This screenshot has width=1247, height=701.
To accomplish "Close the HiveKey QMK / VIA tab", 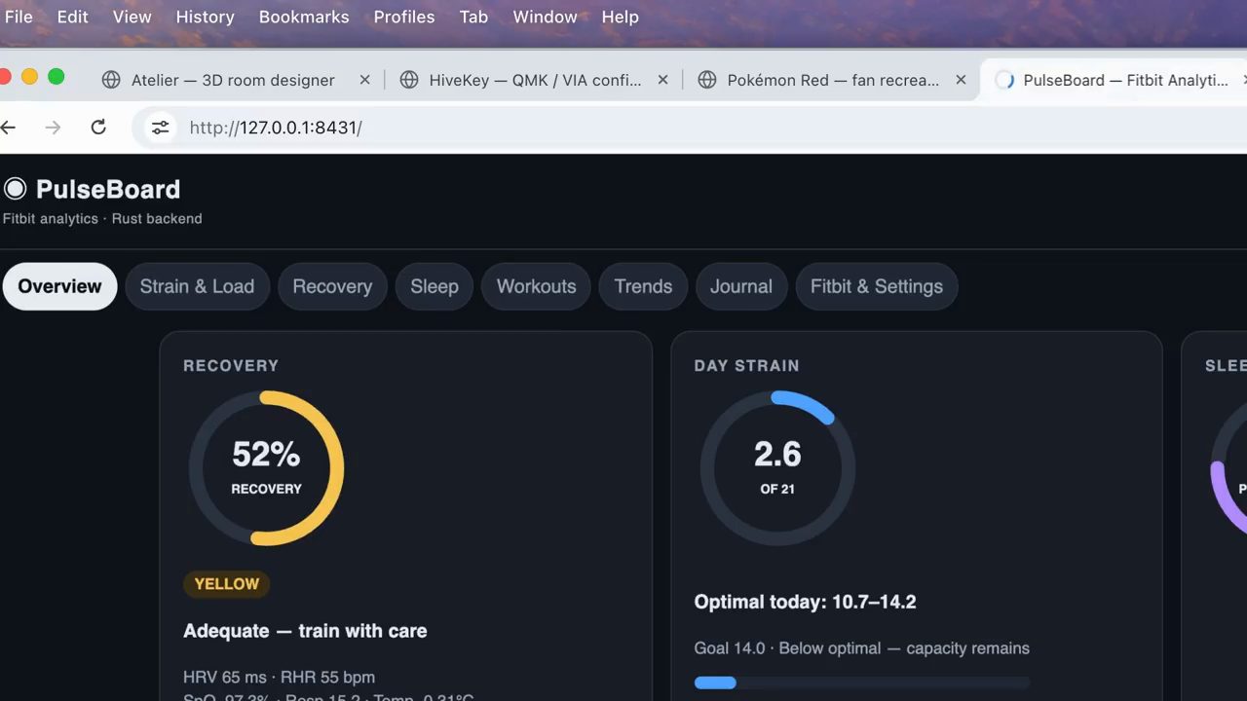I will pyautogui.click(x=662, y=80).
